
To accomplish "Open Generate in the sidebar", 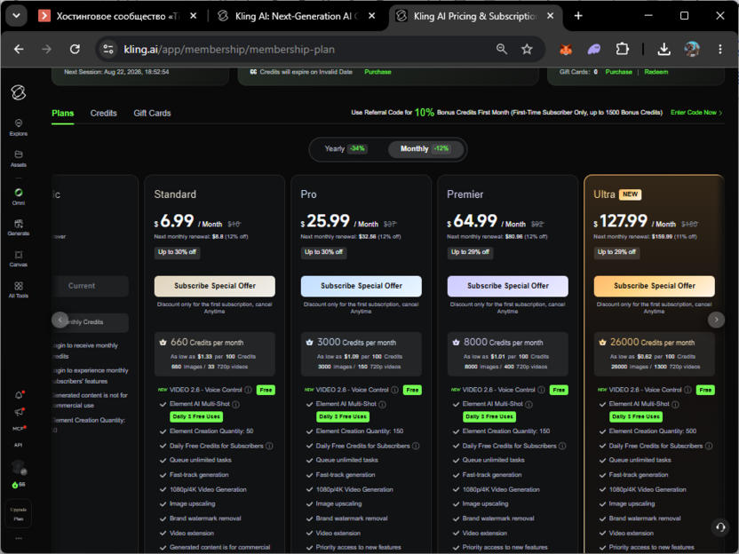I will tap(19, 227).
